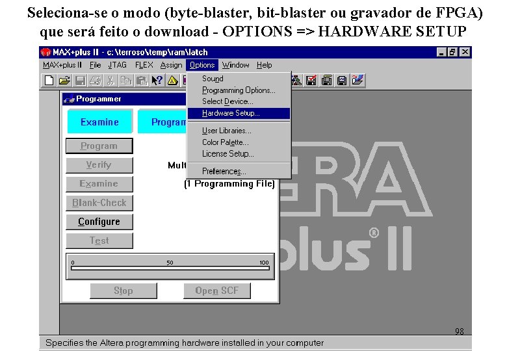
Task: Click the '1 Programming File' text
Action: pyautogui.click(x=229, y=184)
